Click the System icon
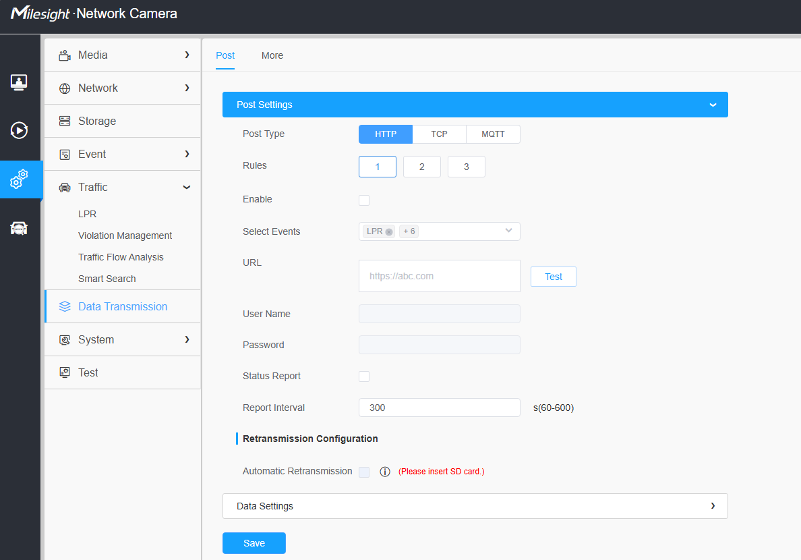 65,340
